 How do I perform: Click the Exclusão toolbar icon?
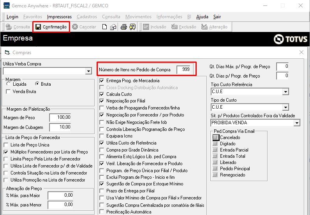coord(174,27)
